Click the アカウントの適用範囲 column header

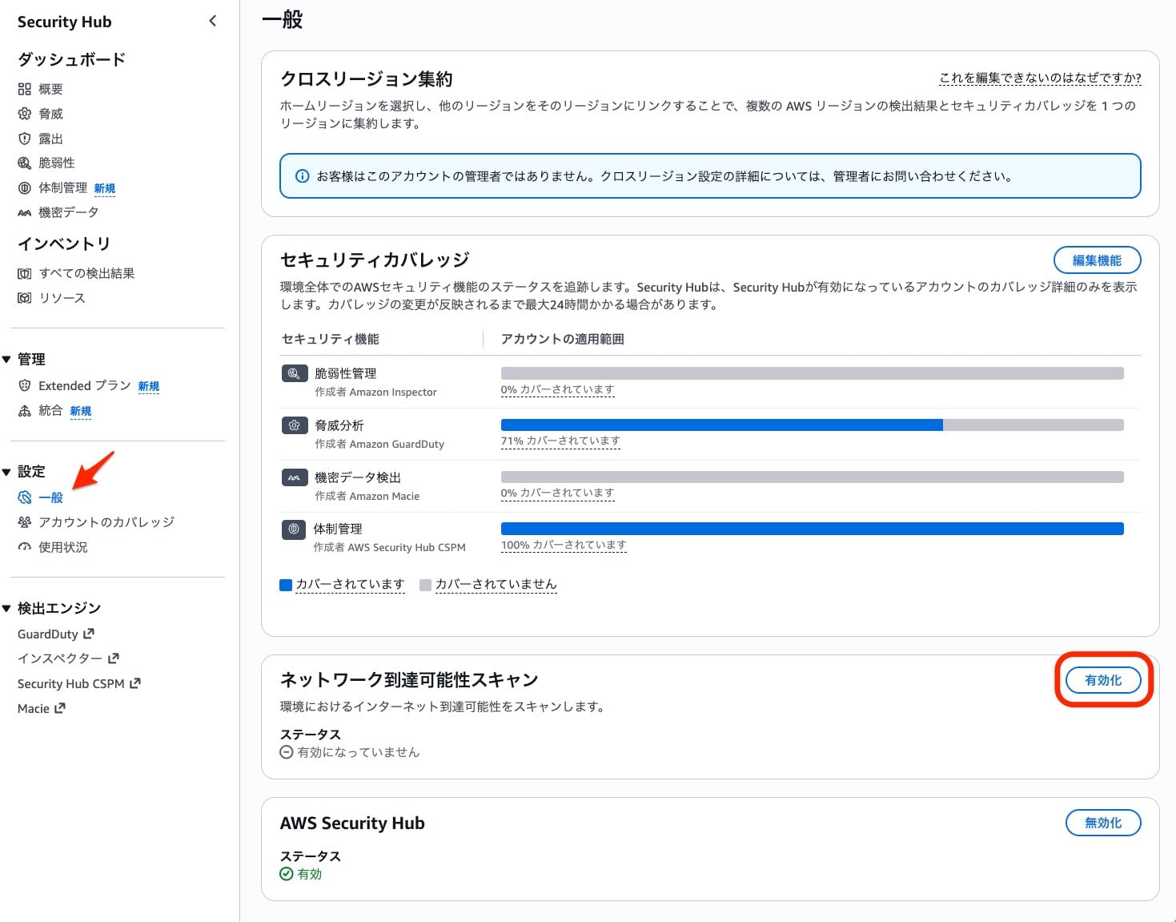[x=562, y=339]
